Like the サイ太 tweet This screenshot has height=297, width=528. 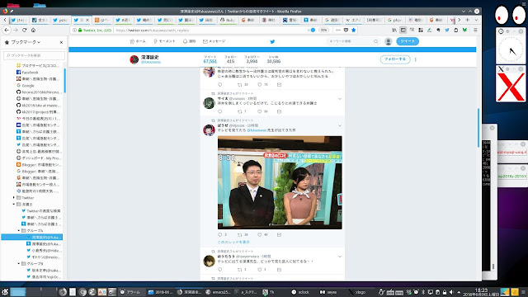tap(260, 111)
